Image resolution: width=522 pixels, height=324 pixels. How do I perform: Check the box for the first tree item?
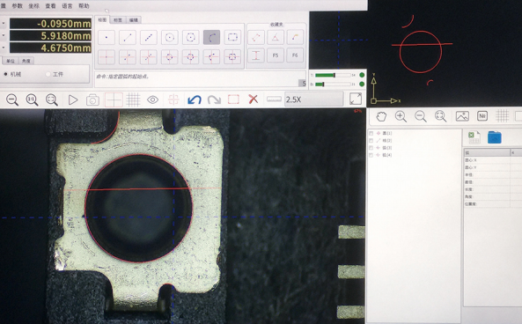pyautogui.click(x=371, y=133)
